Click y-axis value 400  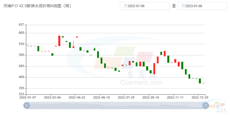(x=21, y=77)
